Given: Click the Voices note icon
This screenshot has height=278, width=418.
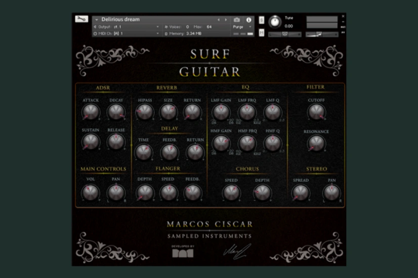Looking at the screenshot, I should click(x=166, y=27).
